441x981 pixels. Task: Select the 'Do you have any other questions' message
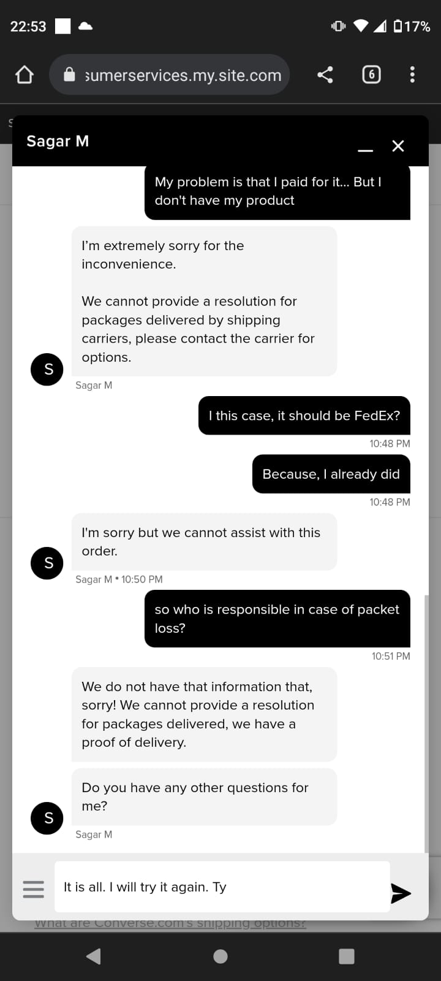205,796
